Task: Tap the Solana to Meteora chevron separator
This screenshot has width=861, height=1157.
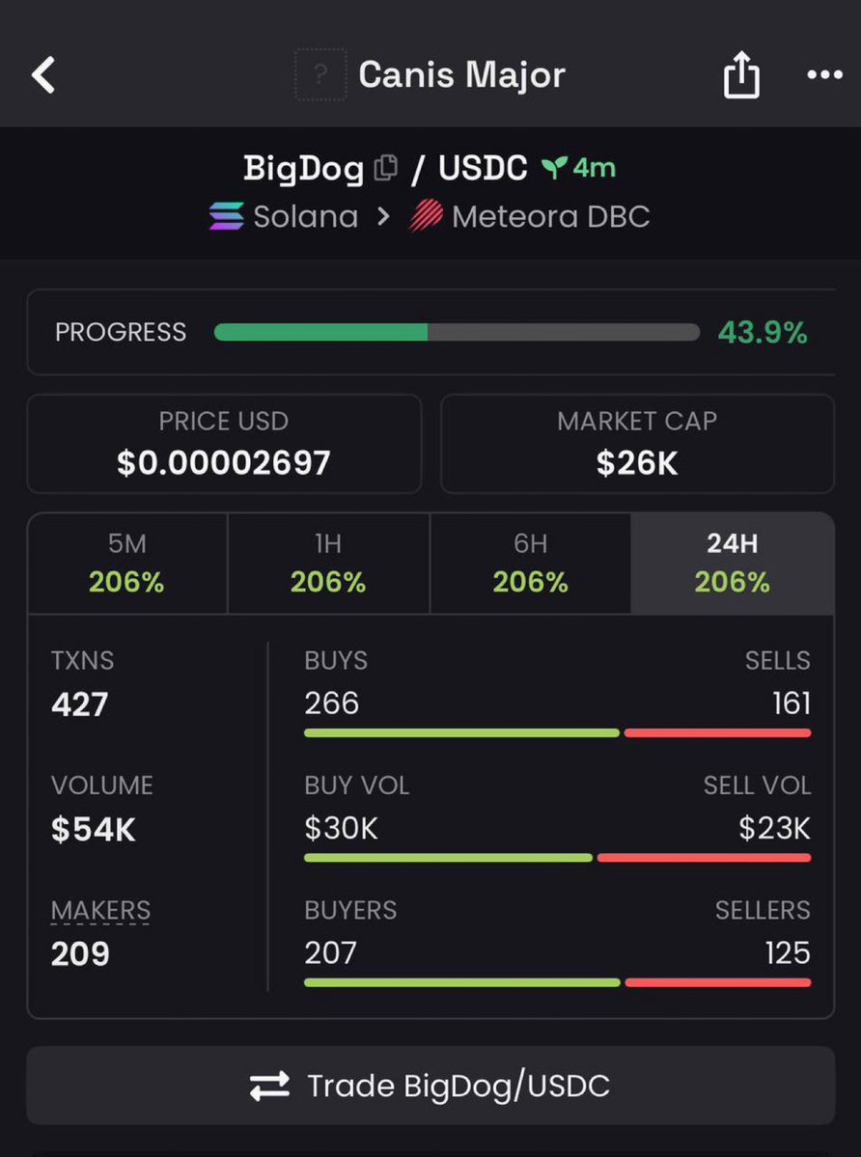Action: (x=383, y=217)
